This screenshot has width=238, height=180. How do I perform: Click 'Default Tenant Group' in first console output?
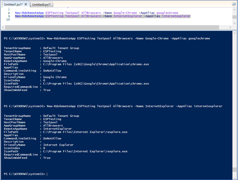61,48
